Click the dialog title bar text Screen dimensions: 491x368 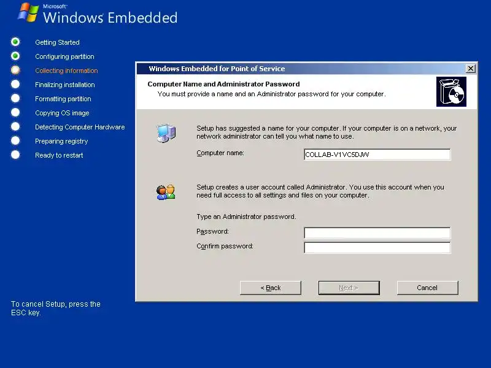coord(217,69)
